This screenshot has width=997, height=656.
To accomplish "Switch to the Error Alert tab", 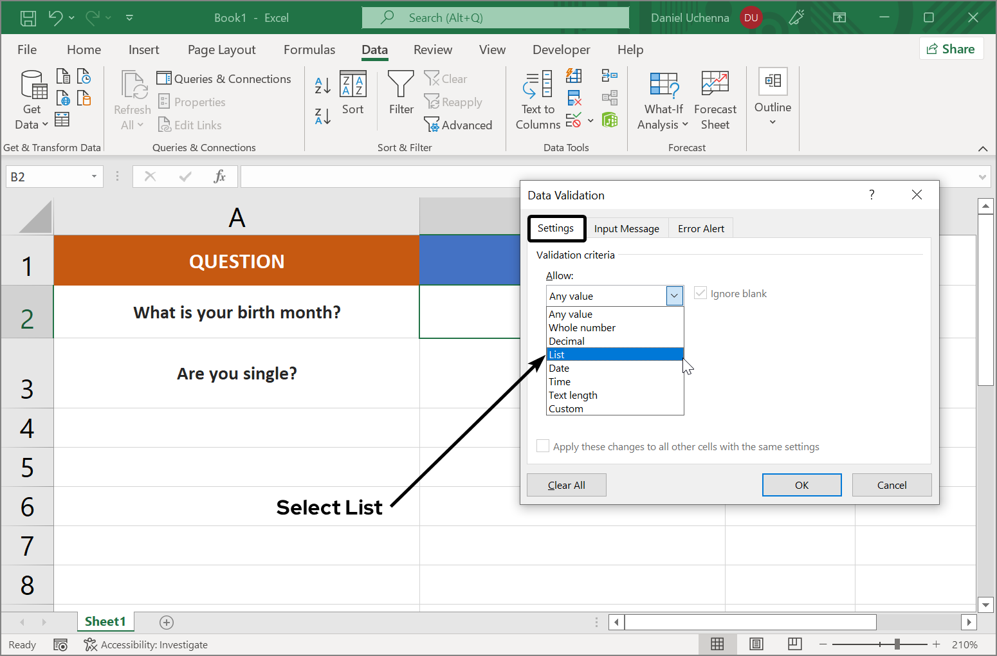I will point(700,228).
